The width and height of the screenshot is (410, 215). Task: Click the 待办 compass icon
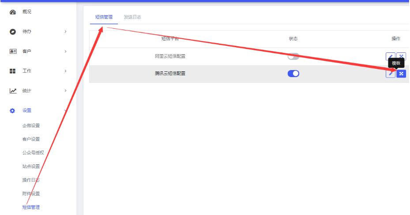[x=12, y=32]
